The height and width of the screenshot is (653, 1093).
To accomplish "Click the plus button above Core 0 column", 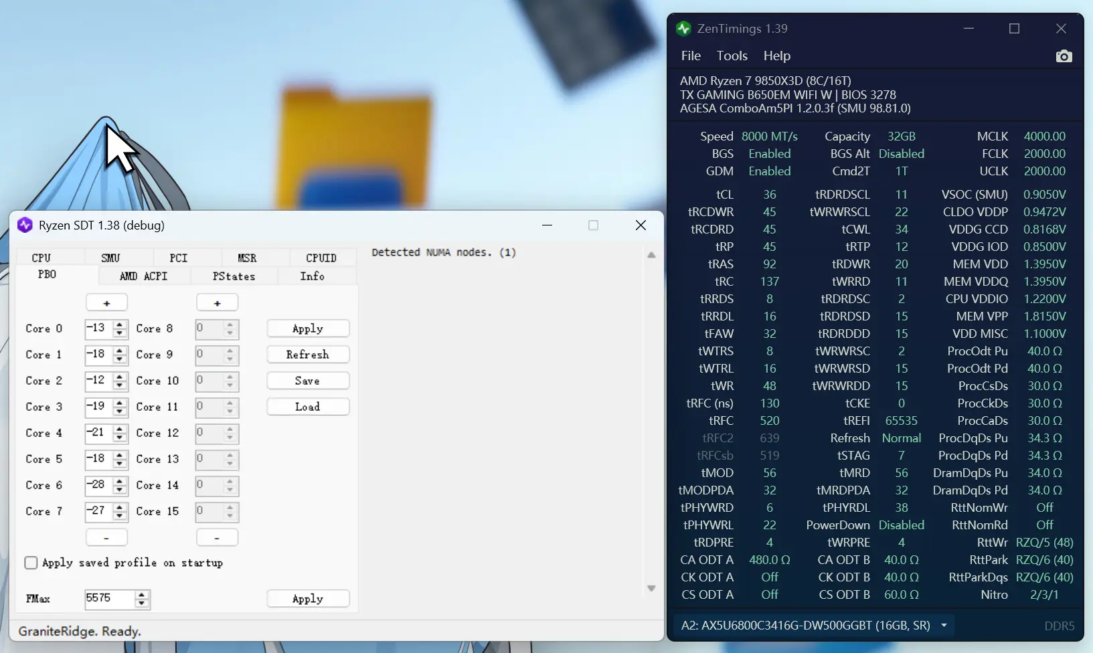I will pyautogui.click(x=106, y=303).
